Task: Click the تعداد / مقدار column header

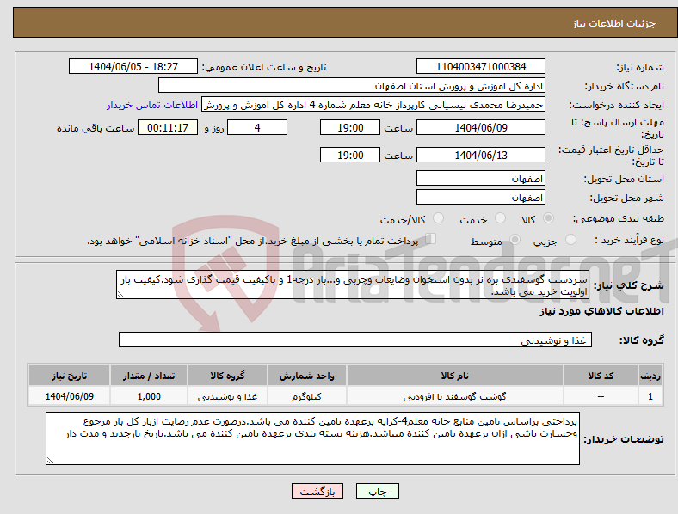Action: coord(149,376)
